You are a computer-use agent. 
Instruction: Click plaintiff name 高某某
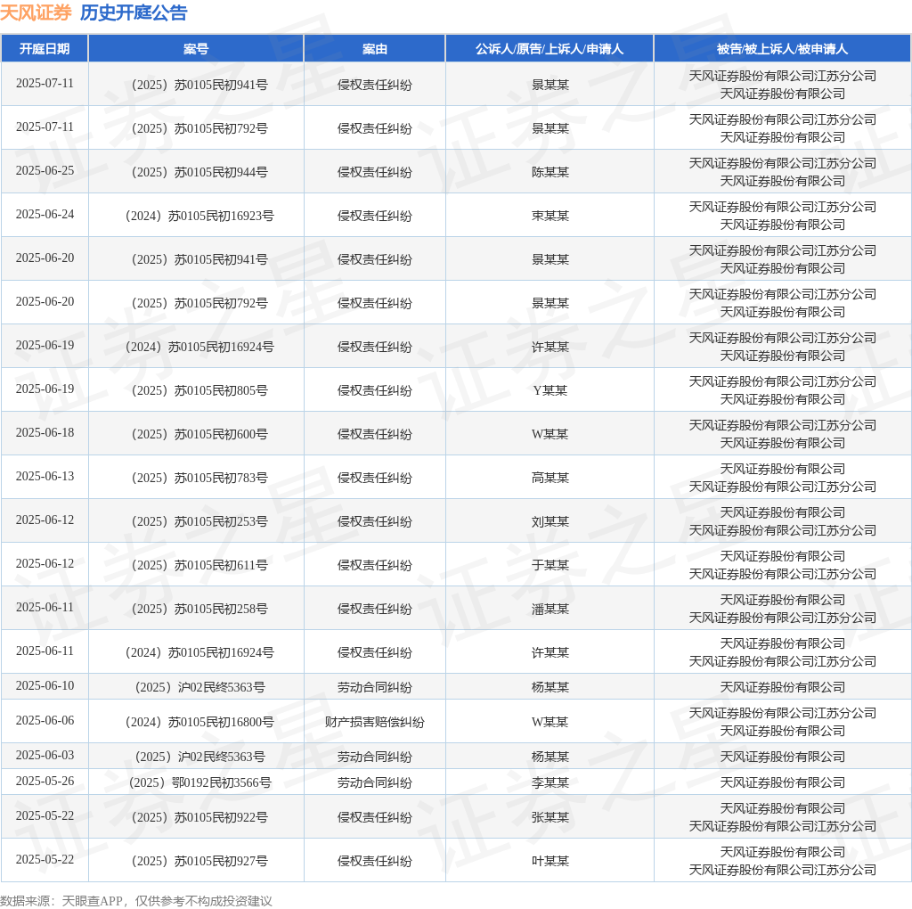point(550,478)
